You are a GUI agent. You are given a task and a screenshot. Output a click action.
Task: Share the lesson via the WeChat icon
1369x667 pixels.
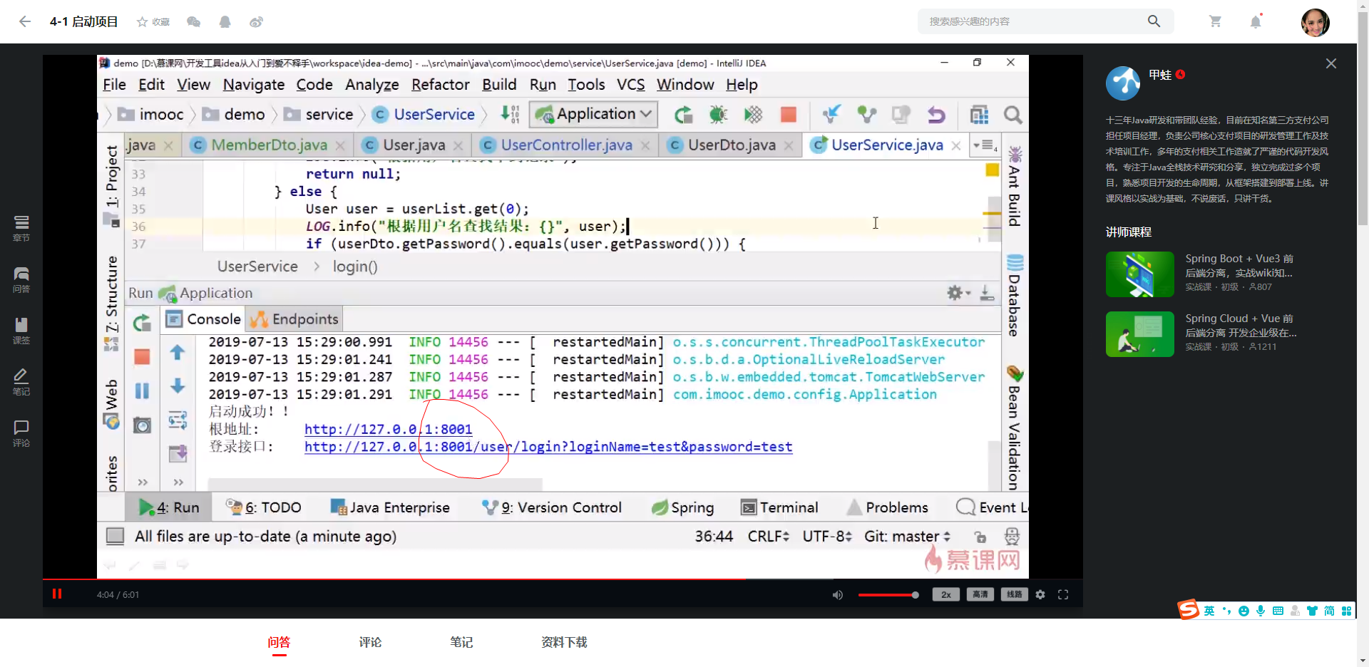[x=193, y=22]
